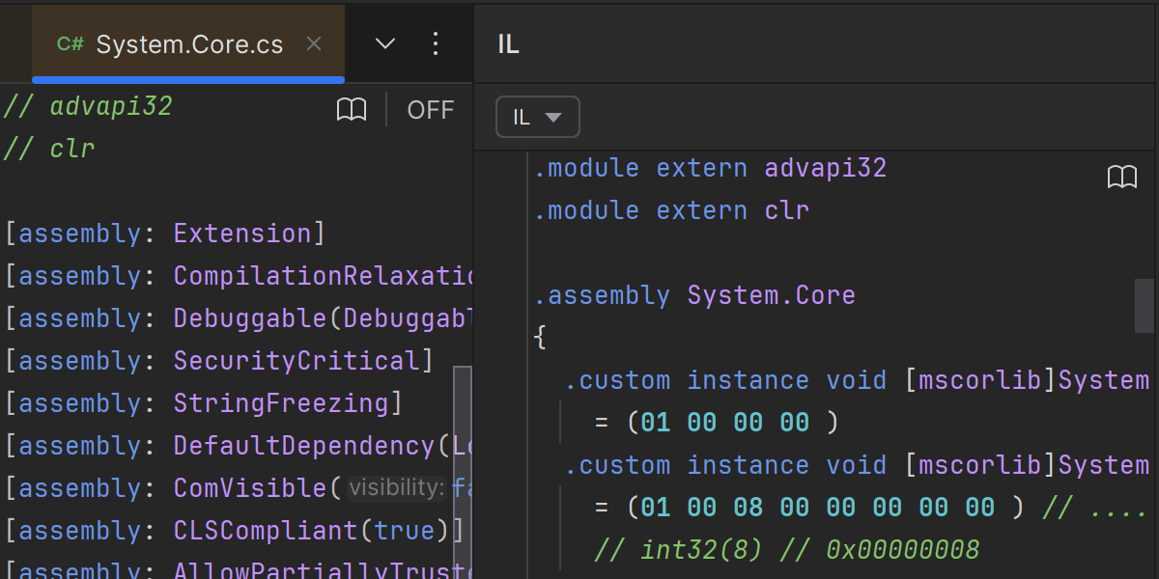Click the IL viewer vertical scrollbar thumb

click(1144, 305)
